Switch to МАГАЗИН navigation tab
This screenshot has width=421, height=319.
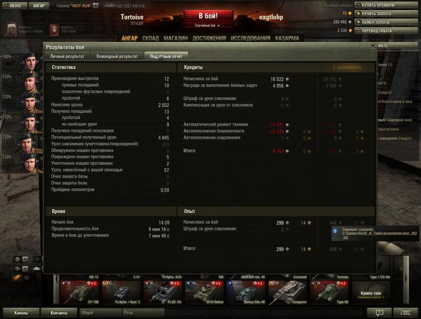(176, 38)
